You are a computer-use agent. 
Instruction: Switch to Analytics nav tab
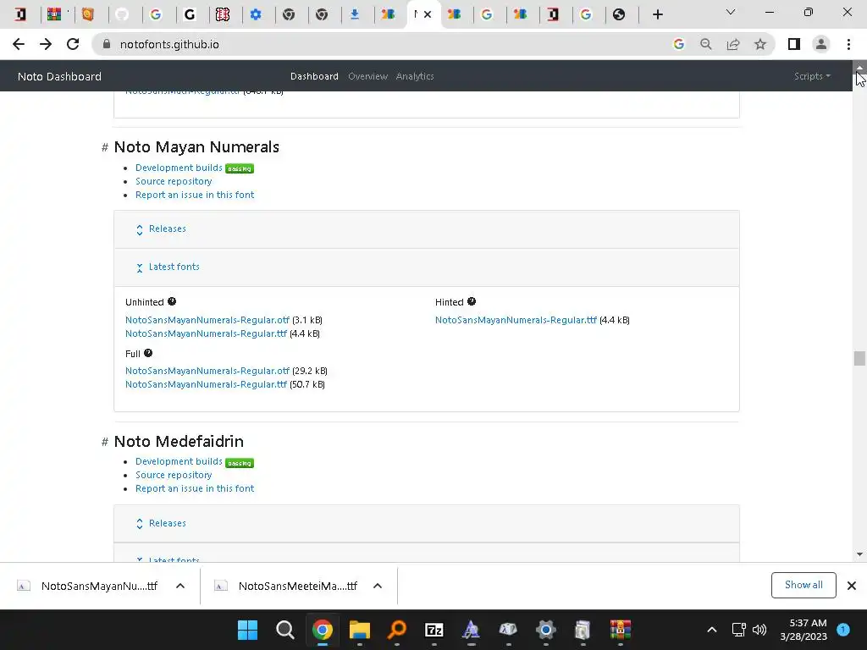pos(415,76)
